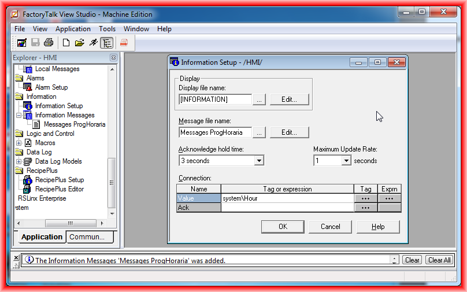Click the Alarm Setup icon in Explorer
This screenshot has width=467, height=292.
pos(28,87)
